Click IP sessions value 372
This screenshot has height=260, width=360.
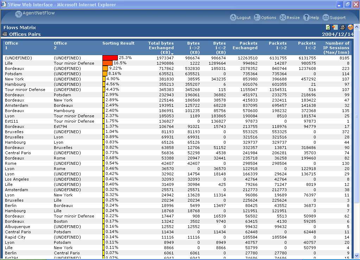(346, 132)
